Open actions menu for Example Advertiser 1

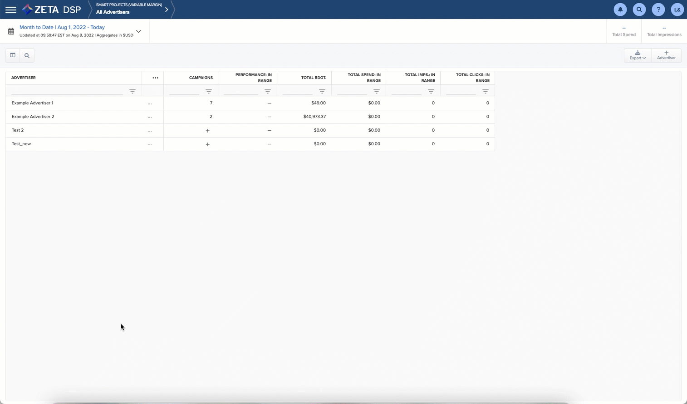coord(150,103)
